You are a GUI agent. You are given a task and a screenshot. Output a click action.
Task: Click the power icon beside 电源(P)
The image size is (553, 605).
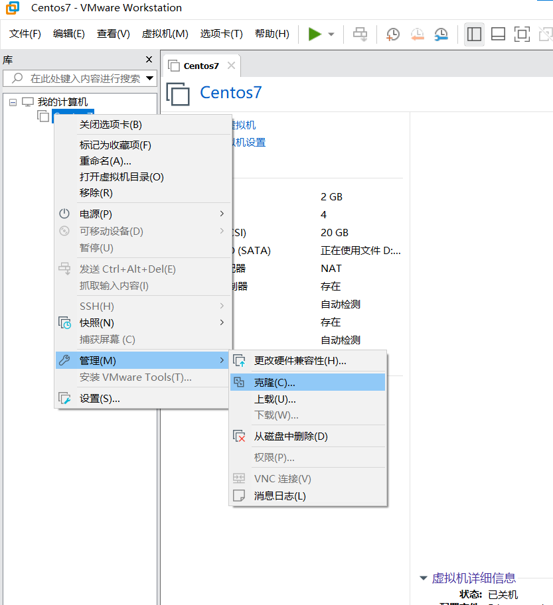(64, 214)
